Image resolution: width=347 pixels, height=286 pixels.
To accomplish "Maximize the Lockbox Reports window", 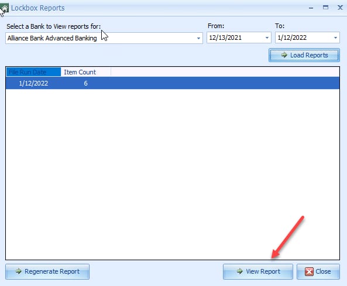I will [325, 8].
